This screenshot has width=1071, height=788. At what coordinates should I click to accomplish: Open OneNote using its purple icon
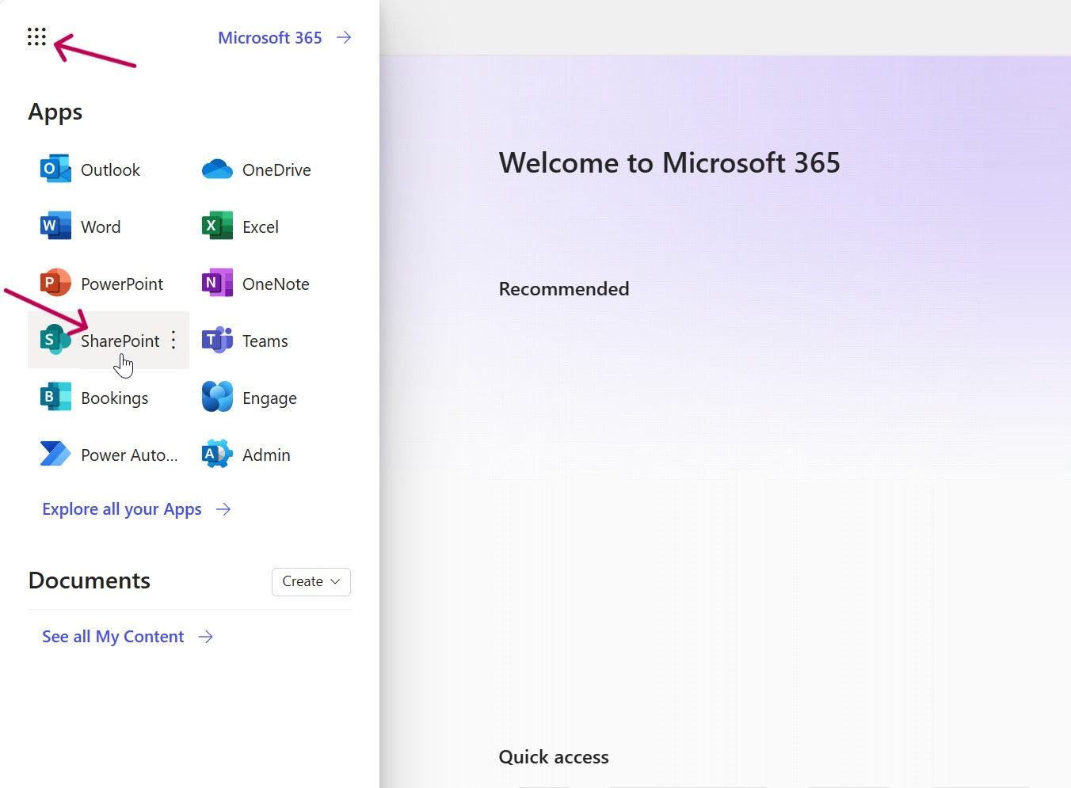click(x=217, y=283)
